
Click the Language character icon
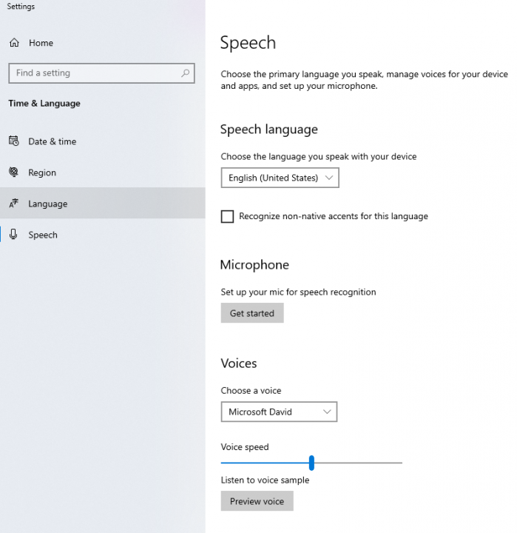pos(13,204)
